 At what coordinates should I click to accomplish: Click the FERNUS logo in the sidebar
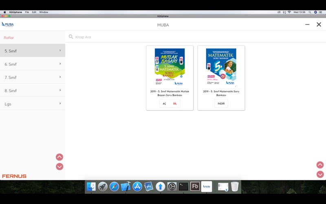pyautogui.click(x=14, y=176)
